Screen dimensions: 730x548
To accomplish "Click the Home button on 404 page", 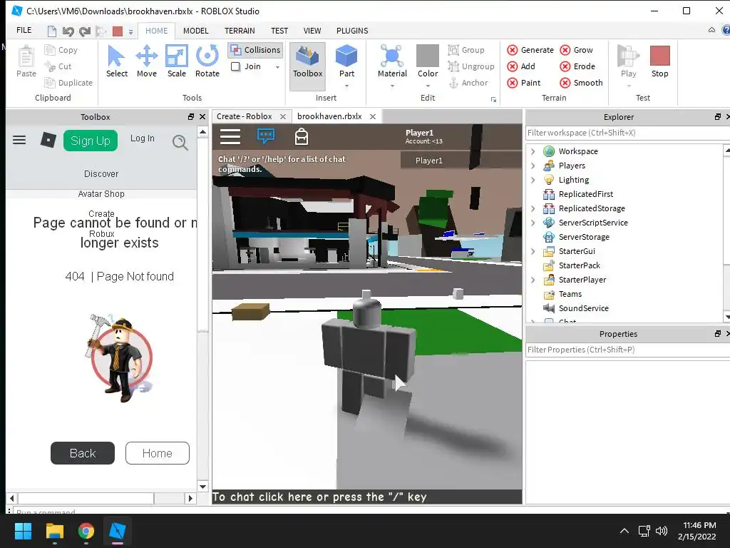I will click(158, 453).
